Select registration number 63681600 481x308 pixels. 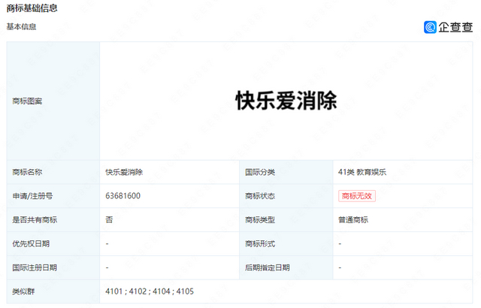[123, 196]
